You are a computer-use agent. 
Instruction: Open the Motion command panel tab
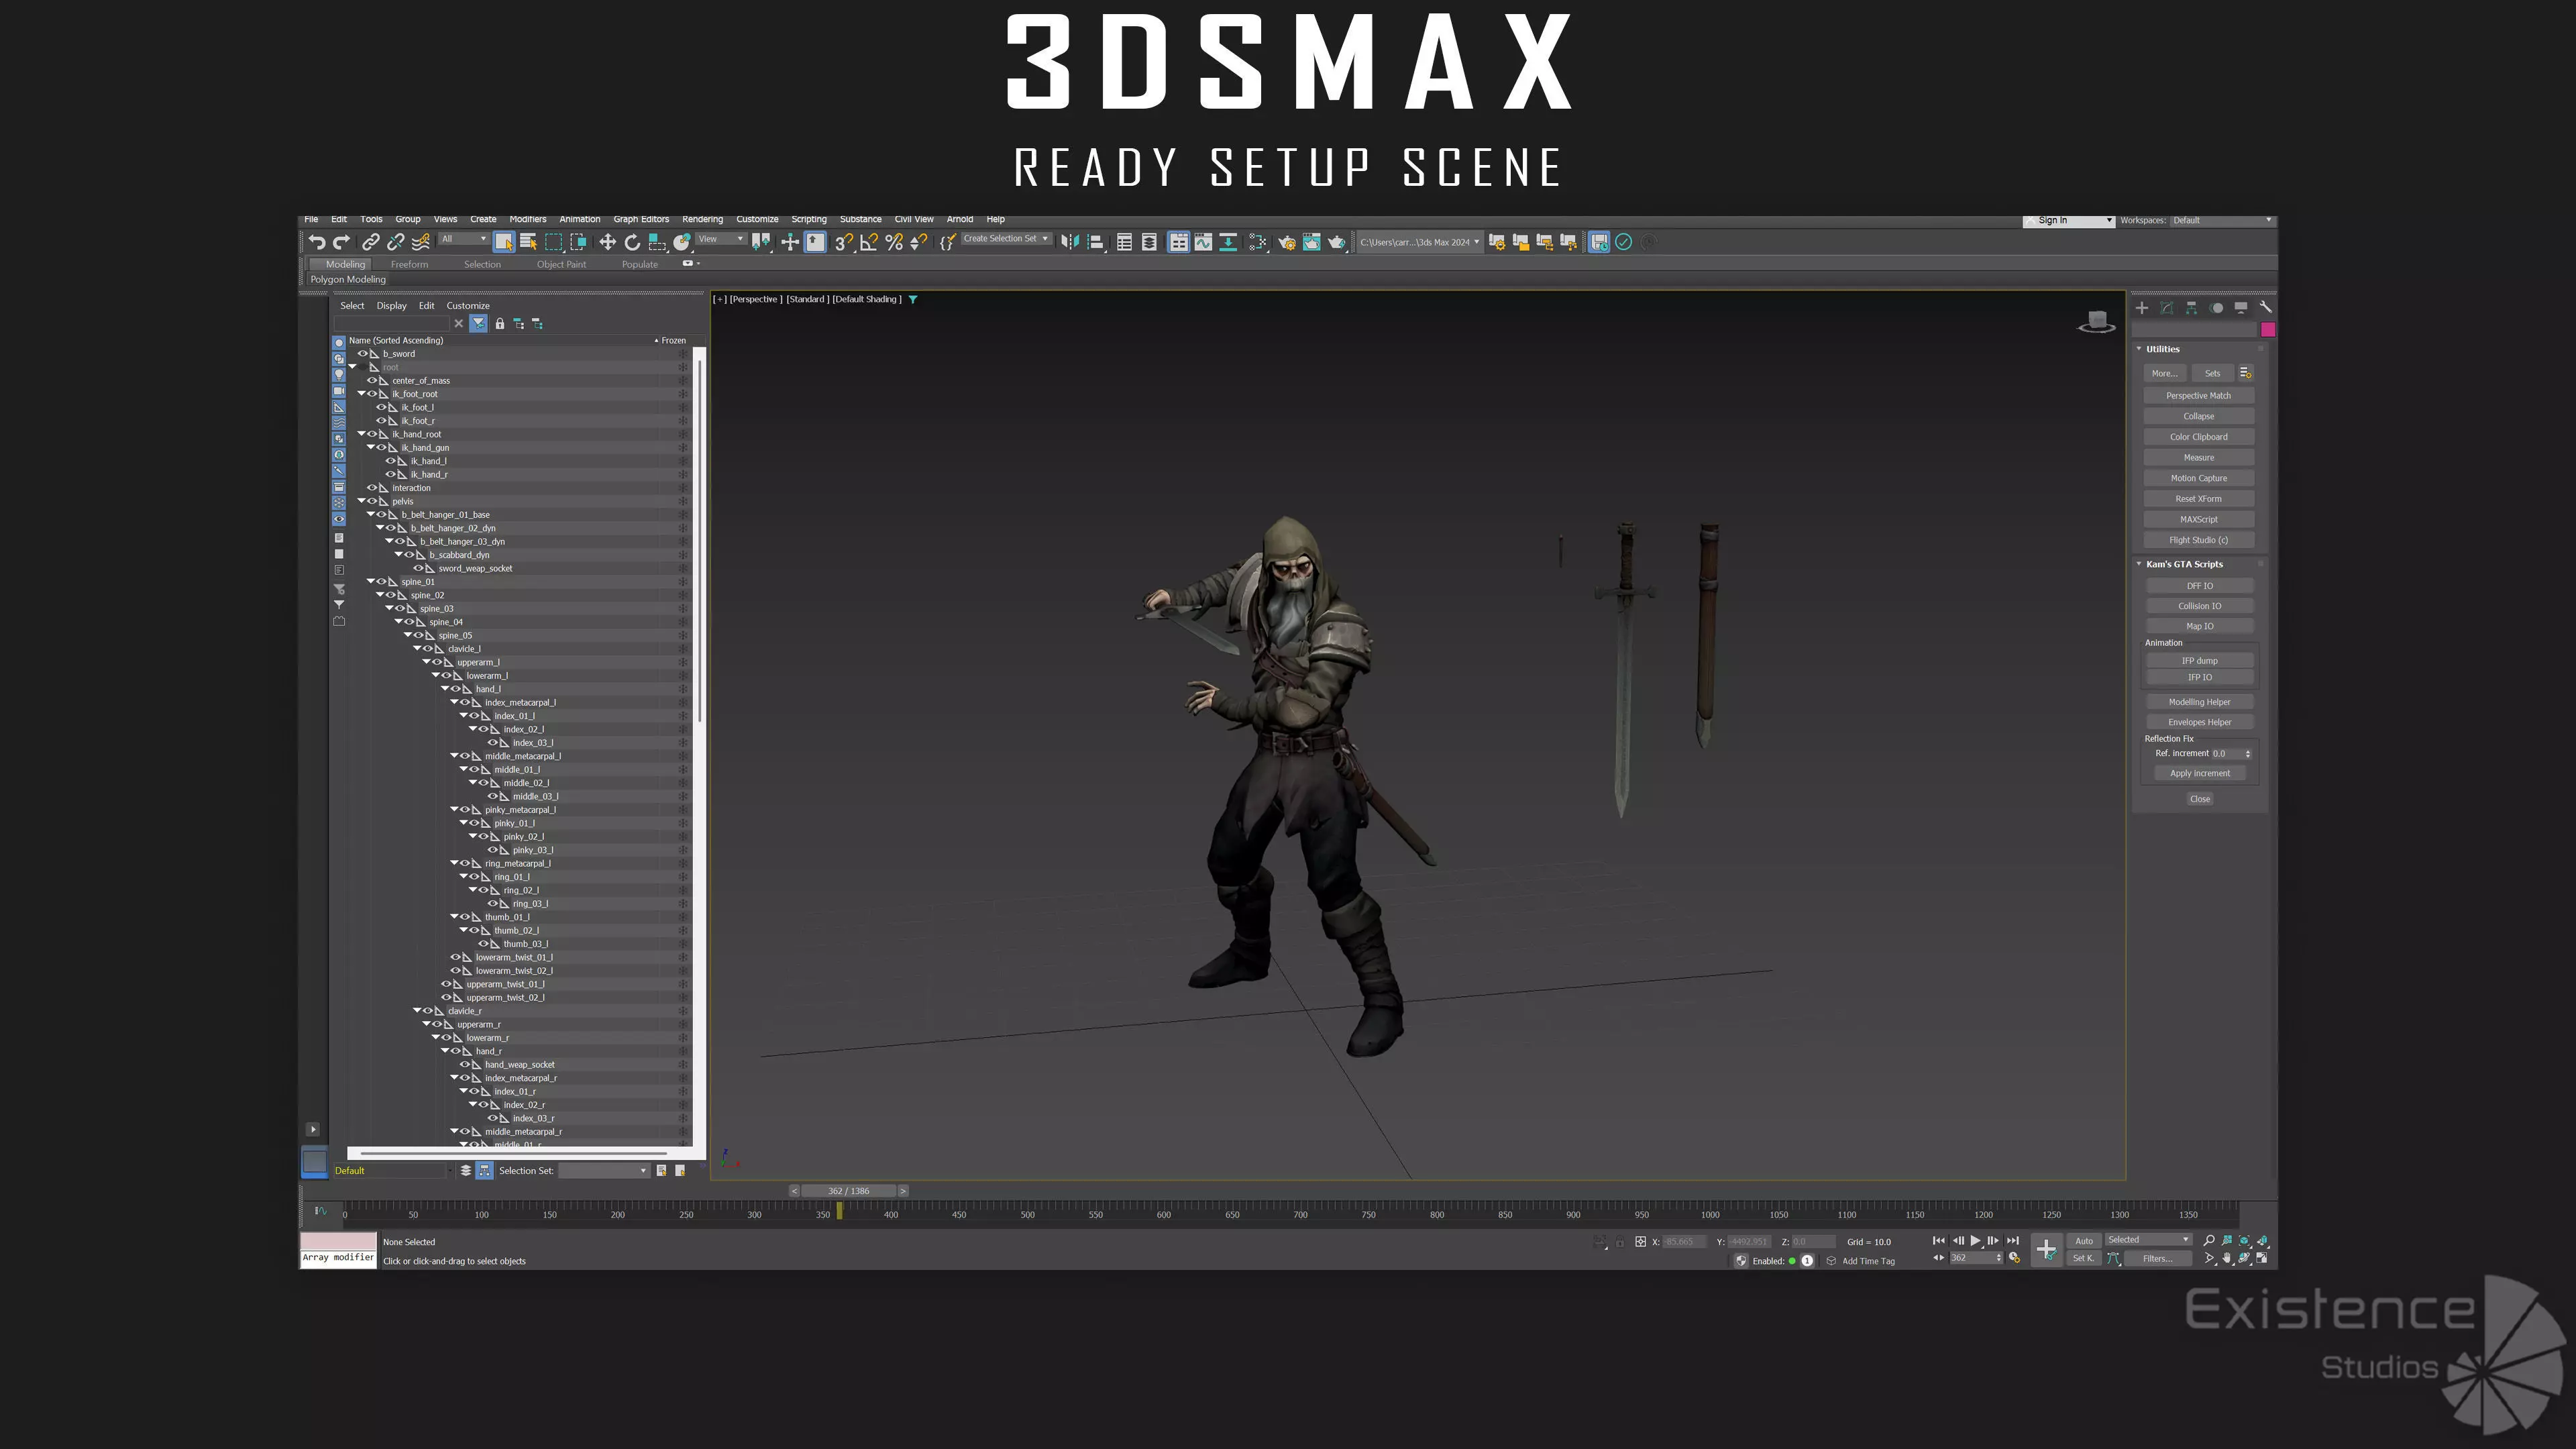click(x=2216, y=308)
